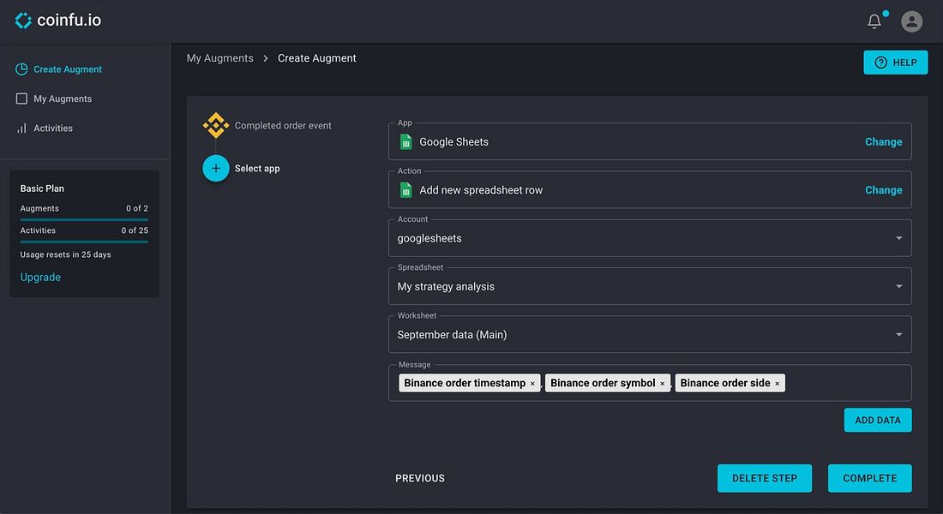Viewport: 943px width, 514px height.
Task: Open the user profile avatar
Action: click(x=912, y=21)
